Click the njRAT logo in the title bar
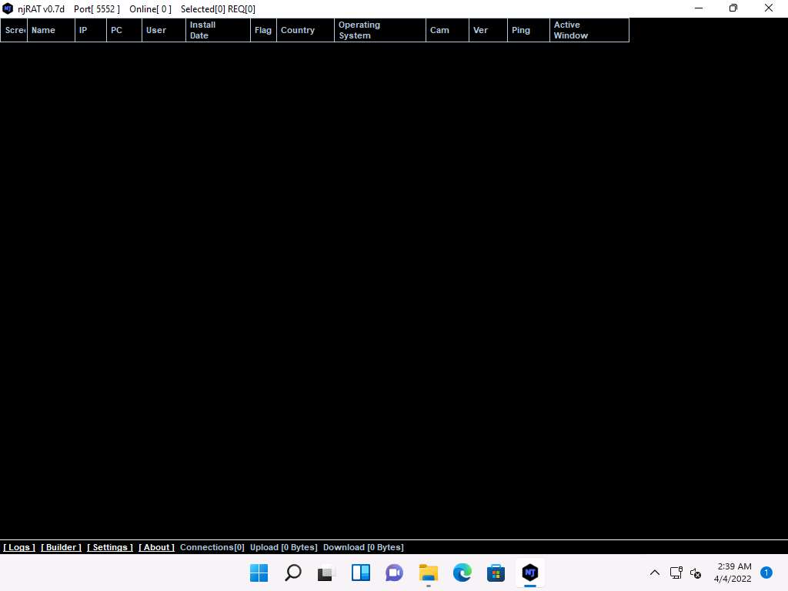The width and height of the screenshot is (788, 591). click(8, 8)
